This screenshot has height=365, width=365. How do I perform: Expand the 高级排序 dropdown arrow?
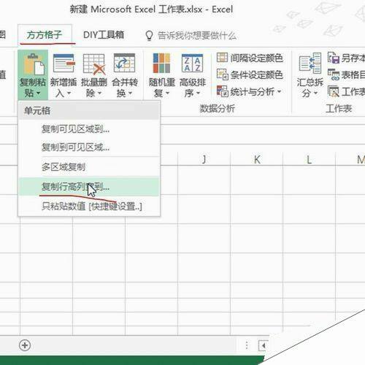tap(198, 93)
